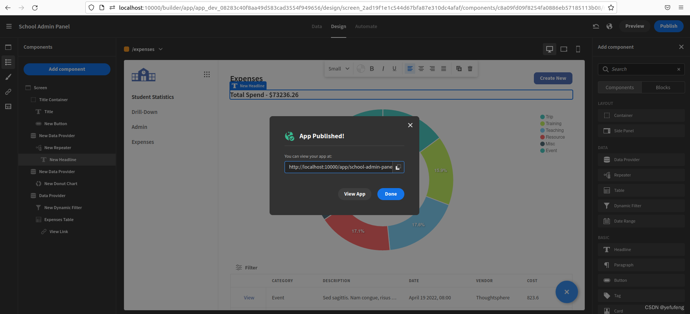Viewport: 690px width, 314px height.
Task: Click Drill-Down in preview navigation
Action: coord(145,112)
